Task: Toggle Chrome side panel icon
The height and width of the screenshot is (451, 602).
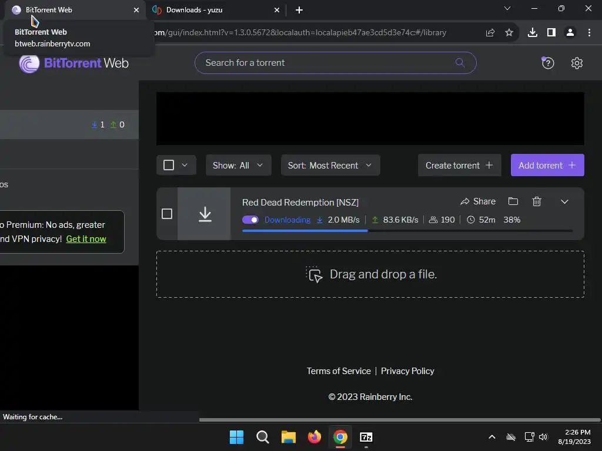Action: click(551, 33)
